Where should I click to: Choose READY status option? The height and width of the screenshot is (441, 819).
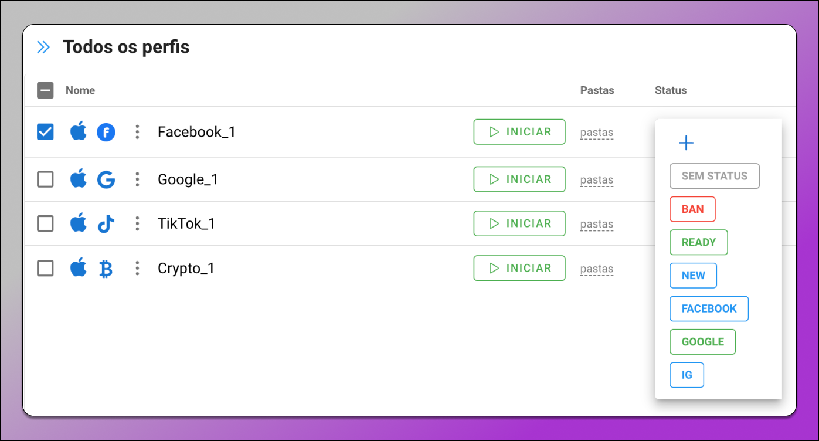click(x=698, y=242)
